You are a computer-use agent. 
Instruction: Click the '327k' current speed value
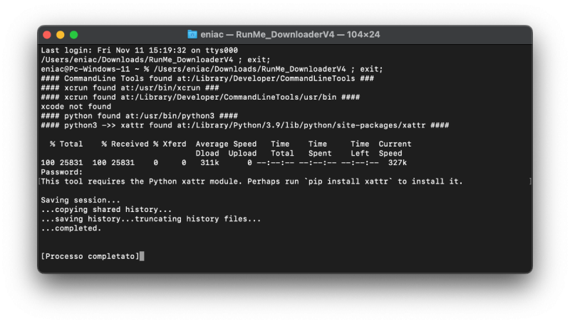point(398,163)
